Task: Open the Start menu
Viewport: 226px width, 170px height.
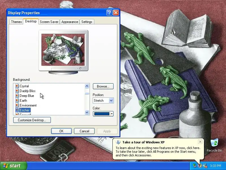Action: (13, 166)
